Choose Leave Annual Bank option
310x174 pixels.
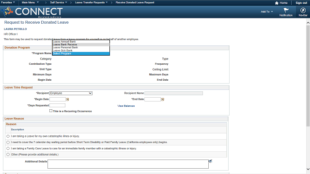click(x=81, y=42)
